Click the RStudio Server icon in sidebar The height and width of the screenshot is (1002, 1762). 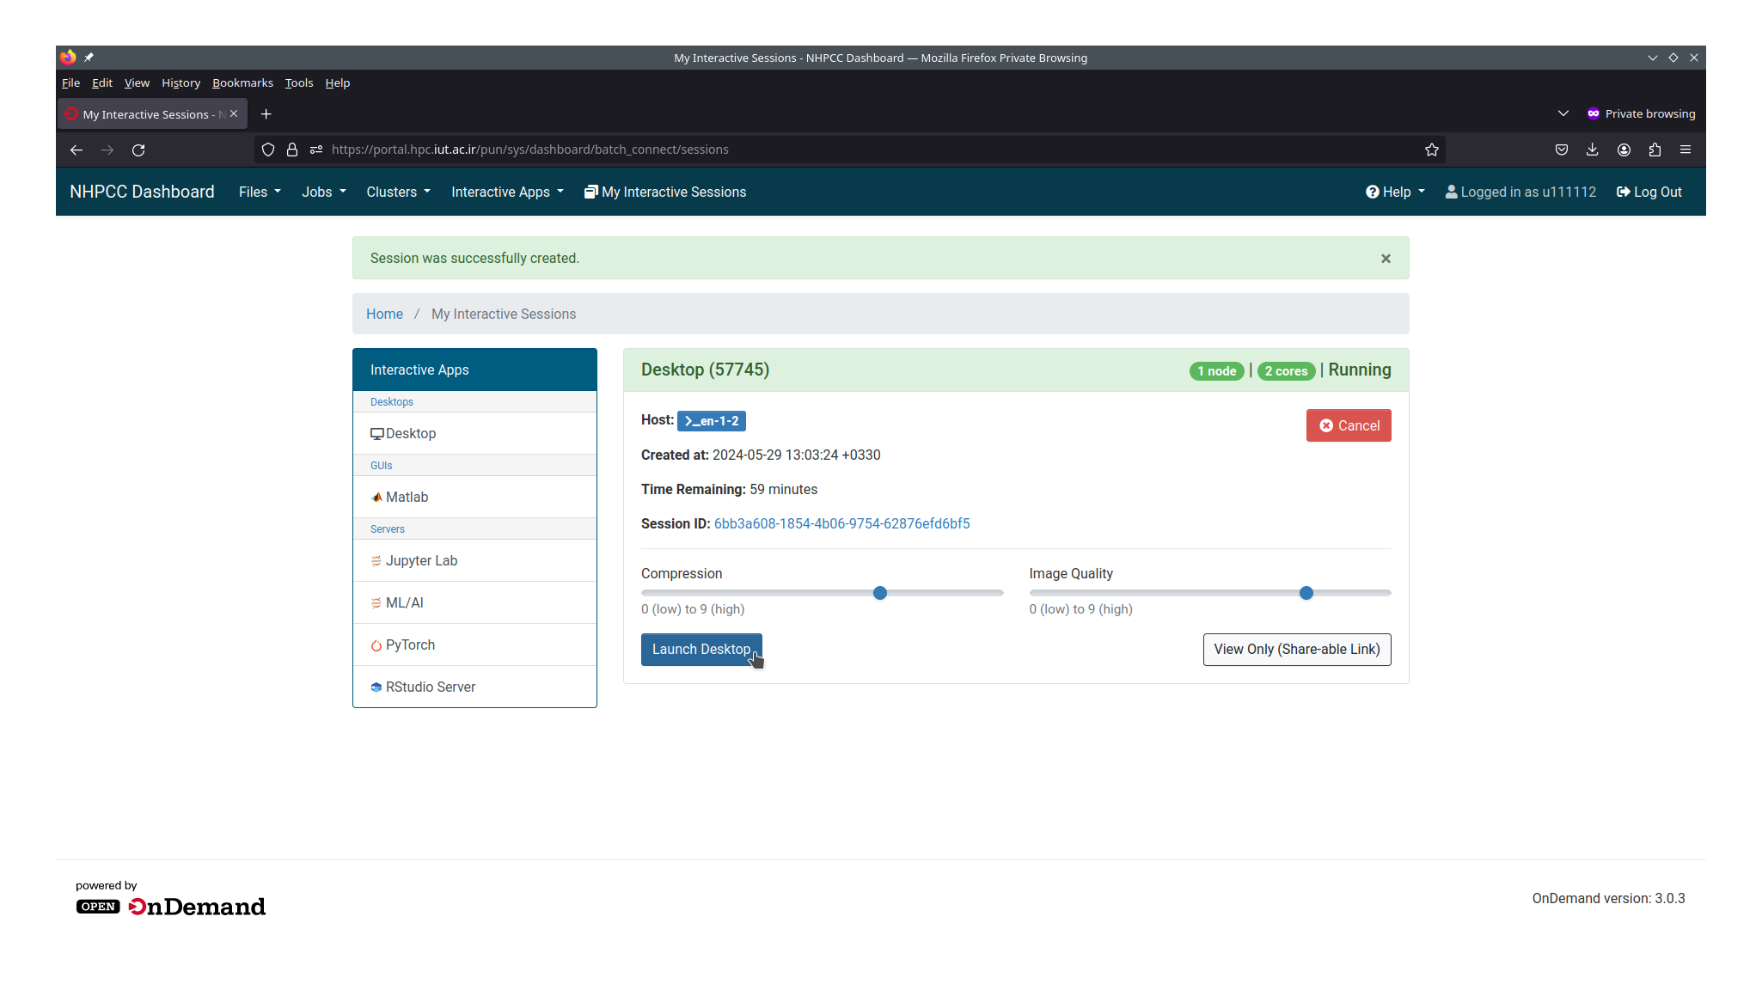point(376,686)
